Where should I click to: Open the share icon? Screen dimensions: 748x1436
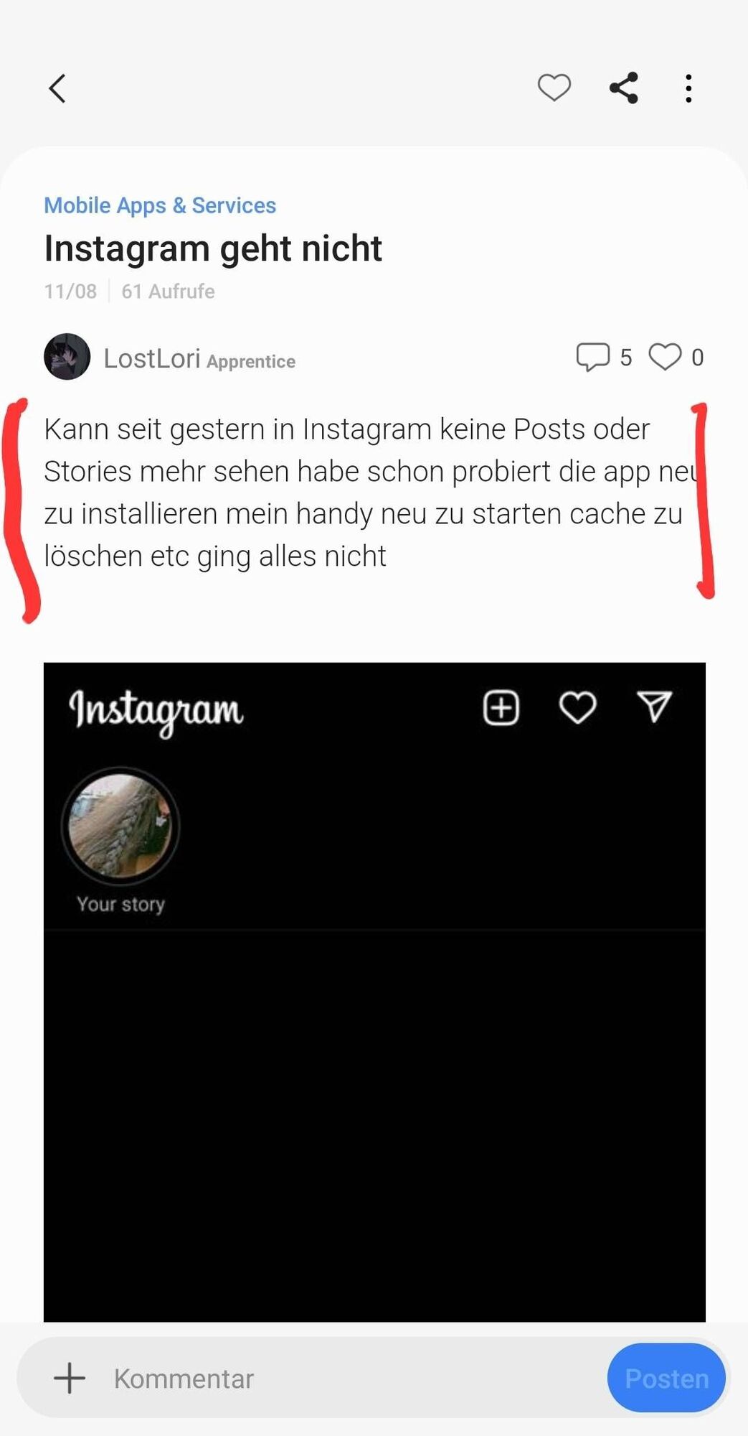pos(623,88)
